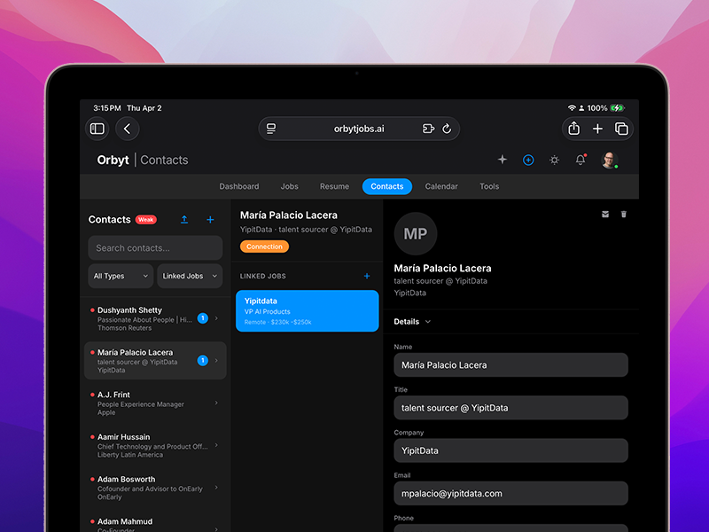The image size is (709, 532).
Task: Open the Yipitdata VP AI Products job card
Action: 307,311
